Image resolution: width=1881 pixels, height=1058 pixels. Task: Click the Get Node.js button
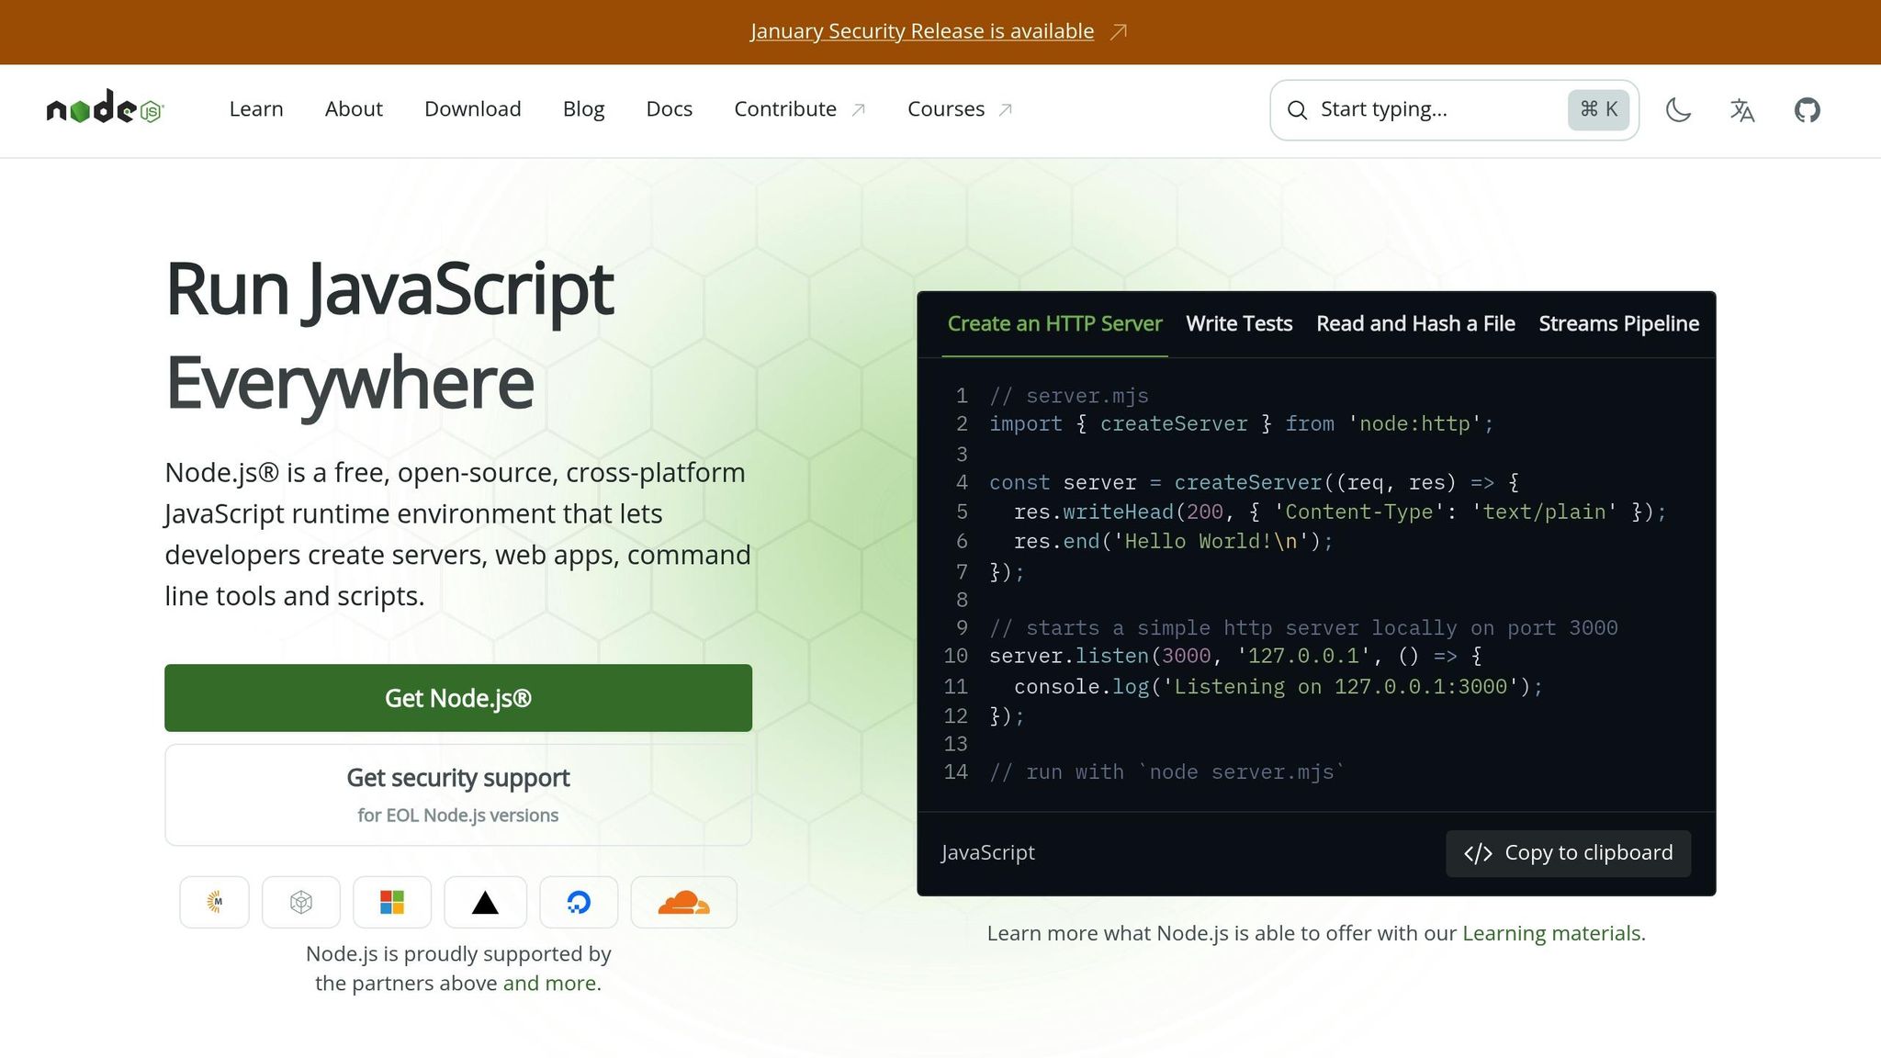(x=457, y=698)
